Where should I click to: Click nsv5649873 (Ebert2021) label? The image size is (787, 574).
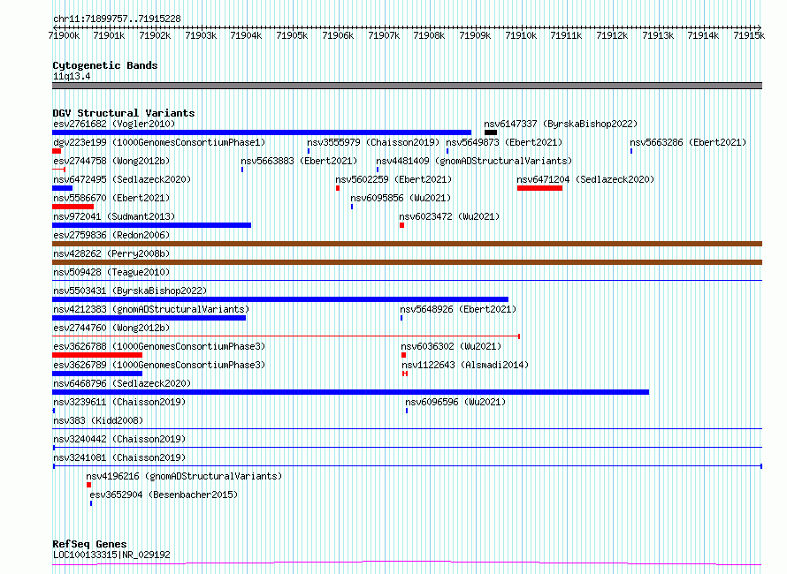(x=504, y=142)
